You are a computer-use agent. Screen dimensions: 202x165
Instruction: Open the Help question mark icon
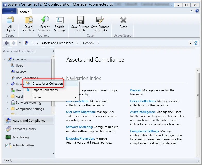tap(197, 11)
